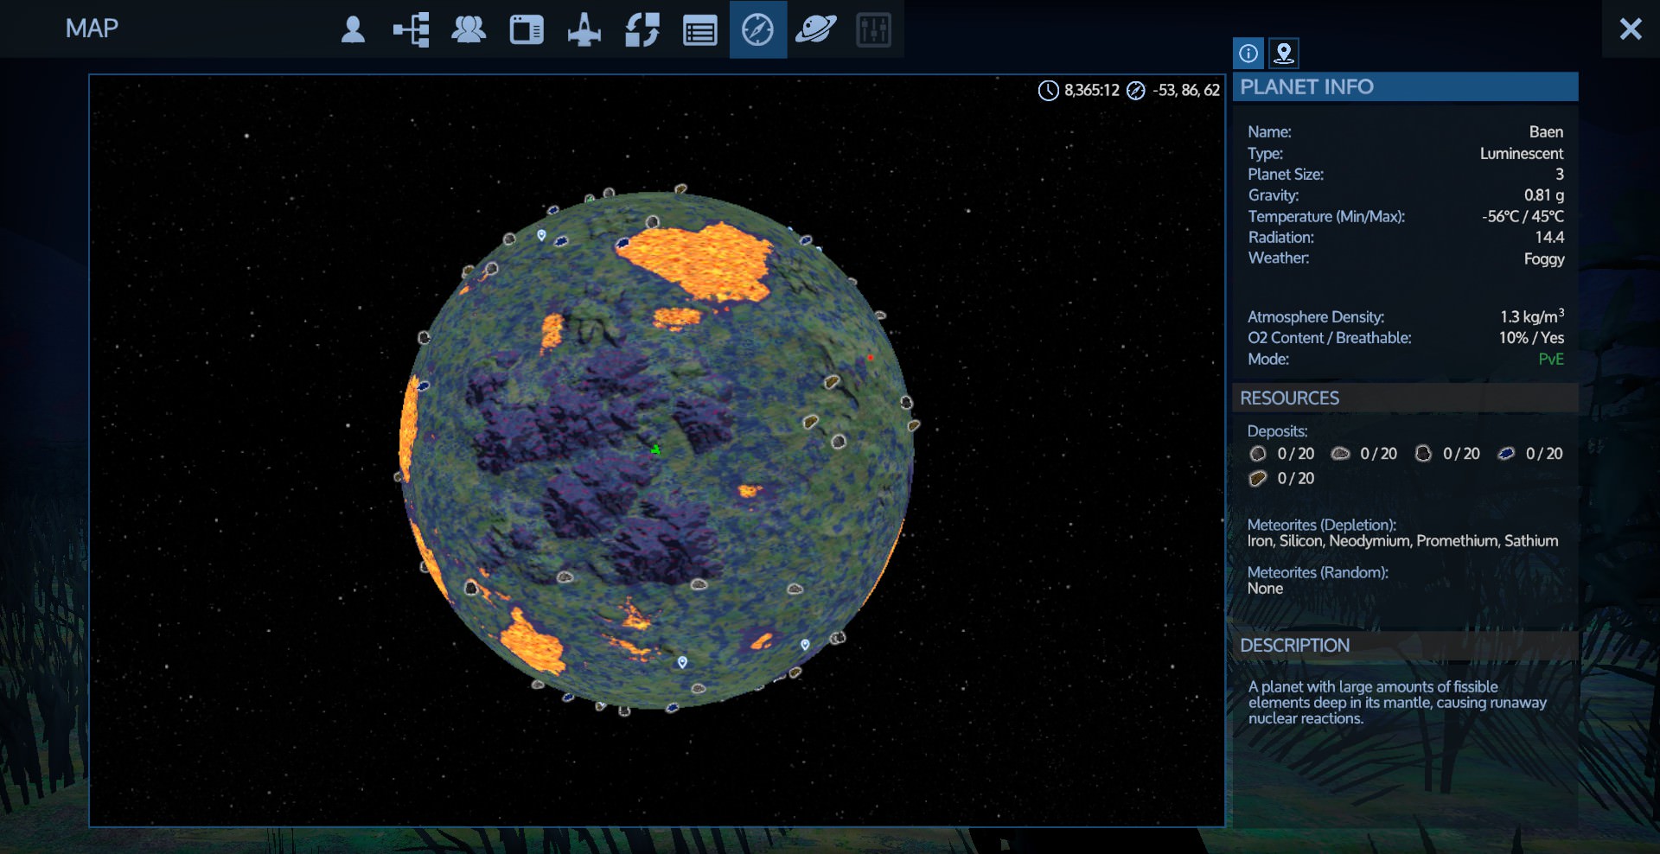The height and width of the screenshot is (854, 1660).
Task: Click the green PvE mode value
Action: click(x=1551, y=359)
